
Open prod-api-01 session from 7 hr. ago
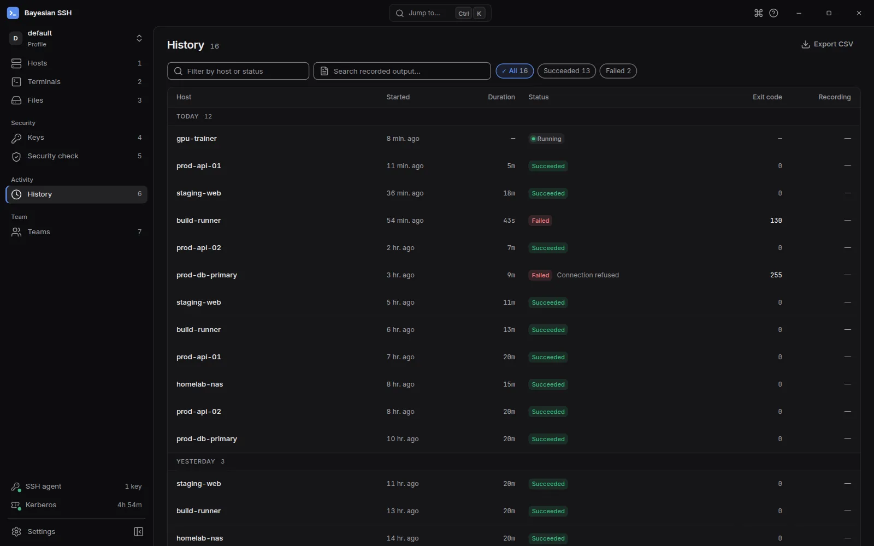(513, 357)
